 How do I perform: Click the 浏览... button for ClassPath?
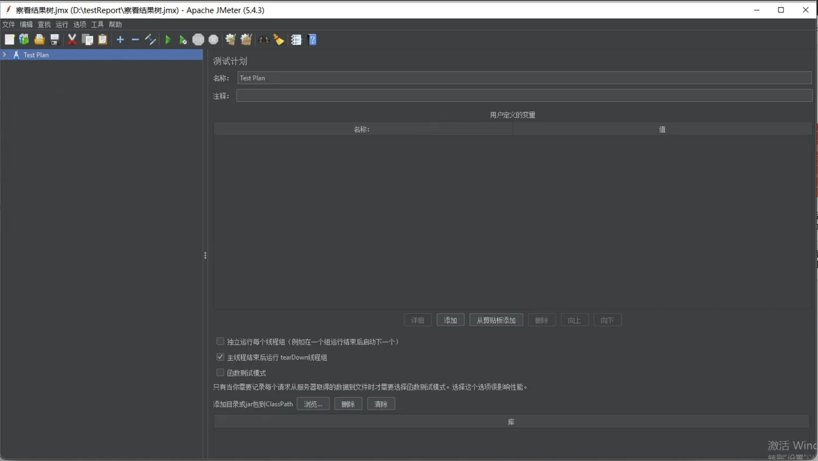(x=313, y=404)
